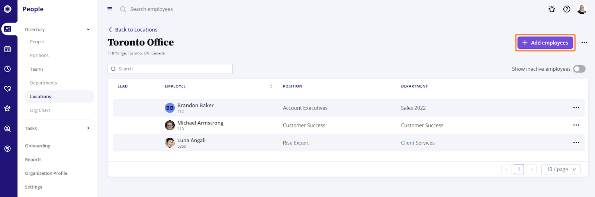595x197 pixels.
Task: Click the Add employees button
Action: (x=545, y=43)
